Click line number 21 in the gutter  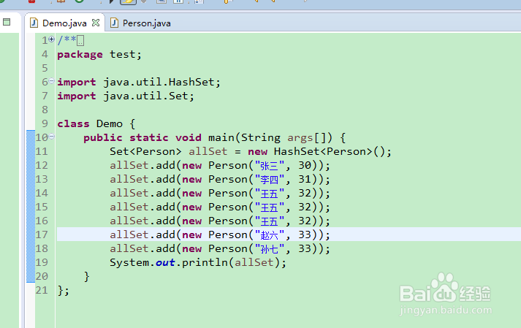42,291
